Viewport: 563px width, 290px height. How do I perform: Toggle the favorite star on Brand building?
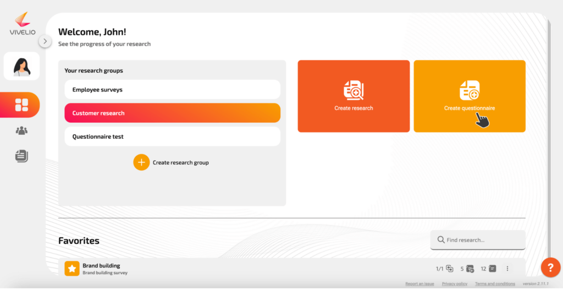(x=72, y=269)
